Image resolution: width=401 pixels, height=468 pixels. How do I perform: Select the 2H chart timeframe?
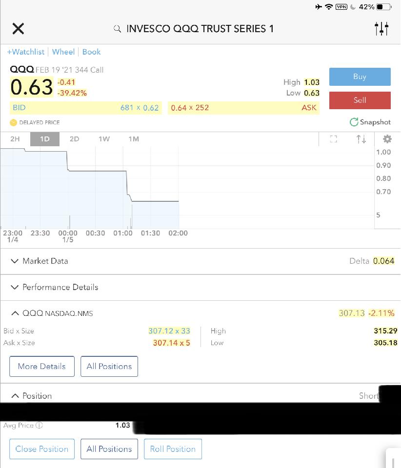(x=15, y=139)
